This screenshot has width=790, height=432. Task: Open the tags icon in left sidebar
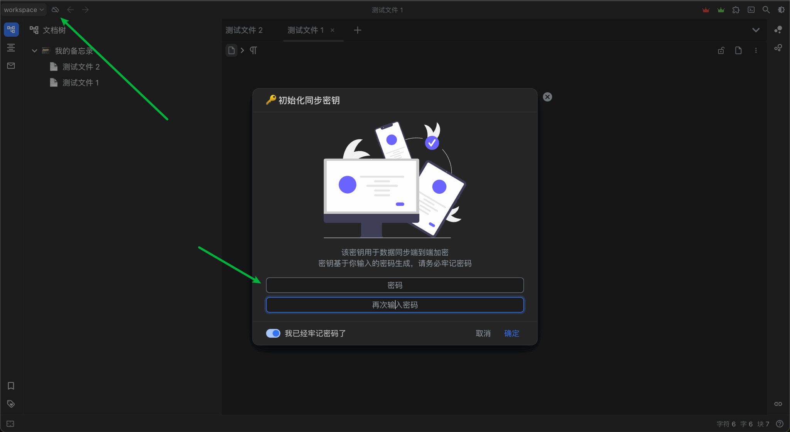coord(11,404)
